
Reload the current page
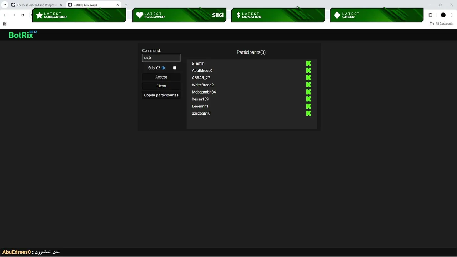[22, 15]
